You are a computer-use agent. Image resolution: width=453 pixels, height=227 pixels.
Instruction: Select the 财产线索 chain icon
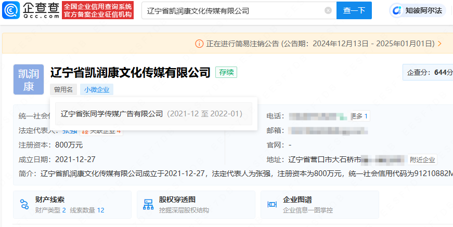(x=24, y=204)
